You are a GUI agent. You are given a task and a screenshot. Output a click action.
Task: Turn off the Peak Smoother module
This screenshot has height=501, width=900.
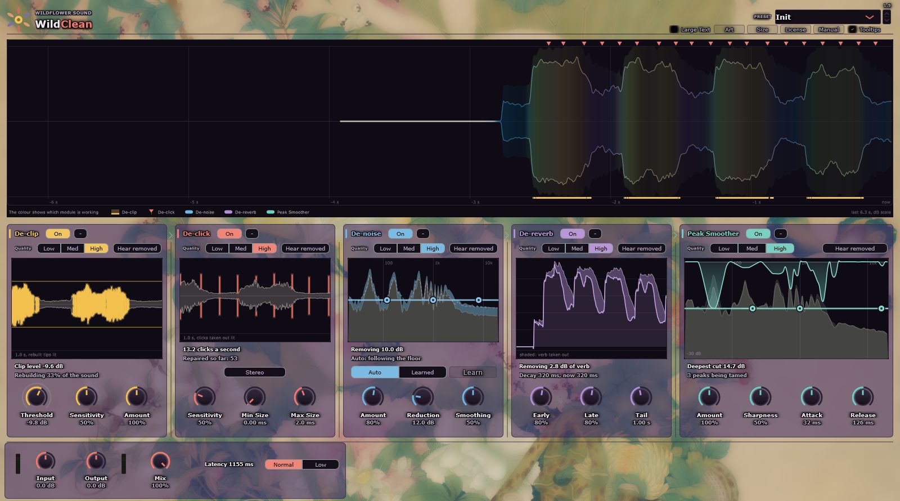(x=758, y=234)
